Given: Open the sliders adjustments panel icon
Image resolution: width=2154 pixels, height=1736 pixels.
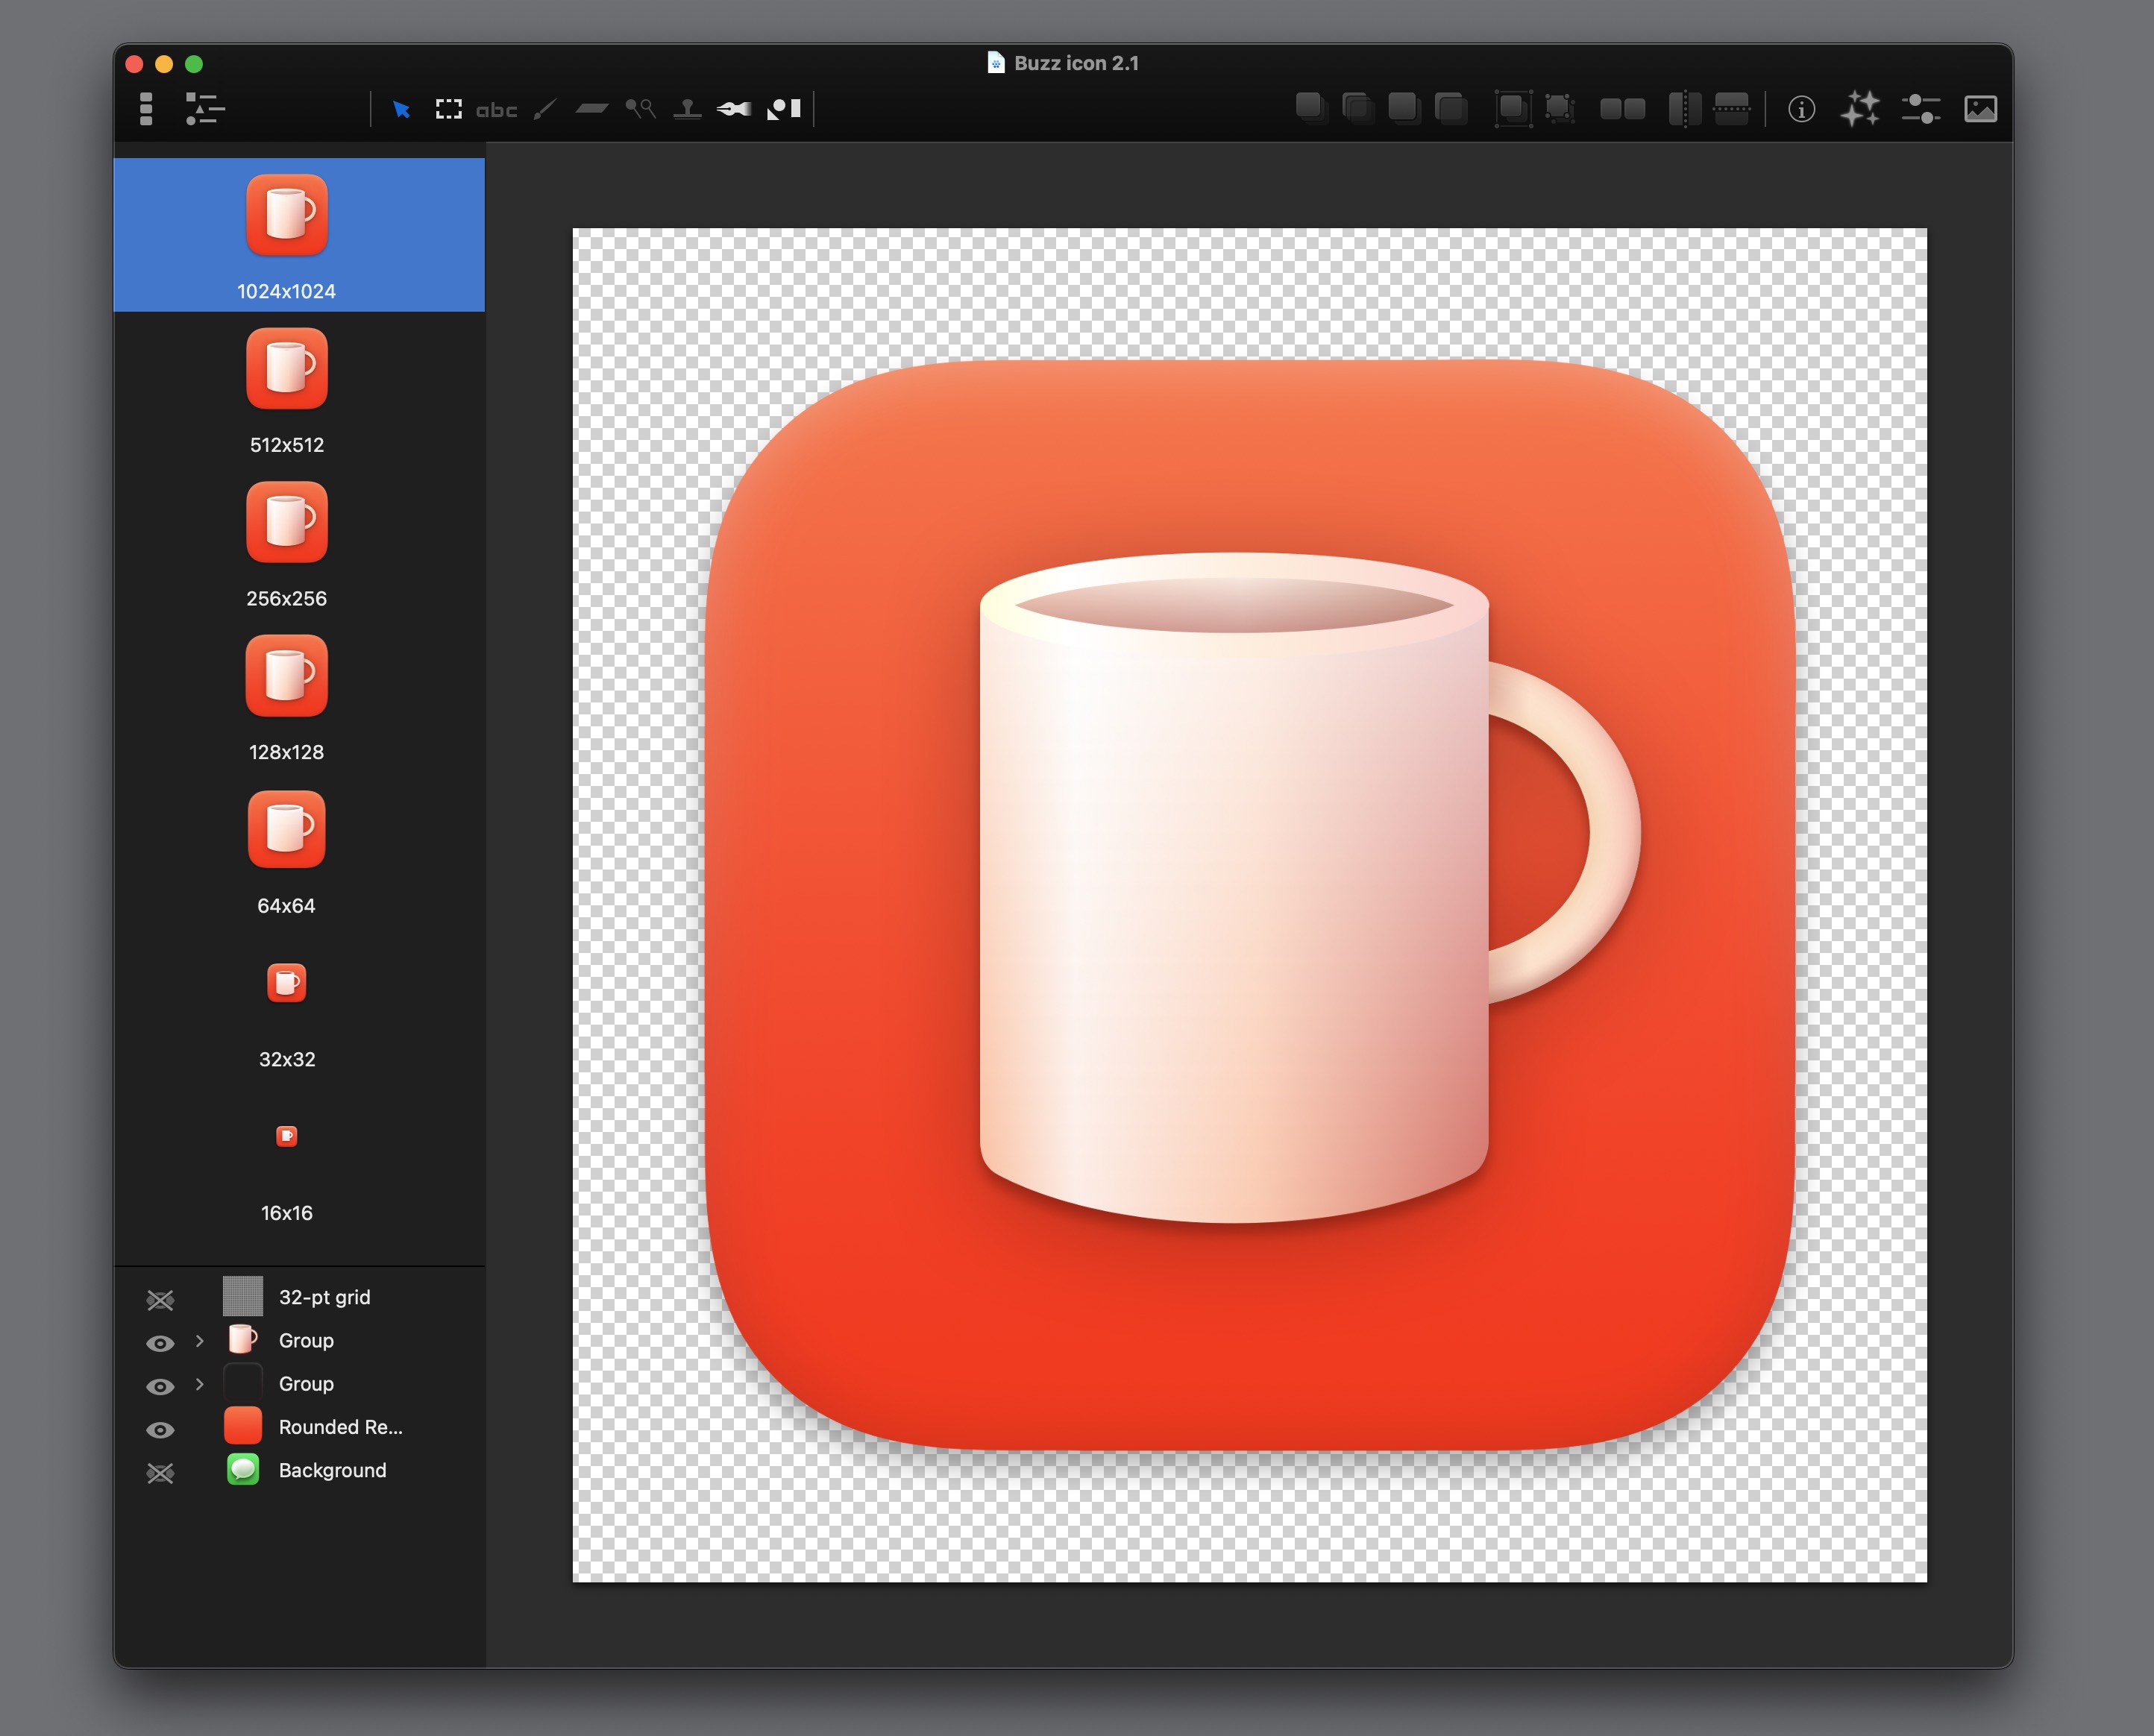Looking at the screenshot, I should pos(1920,109).
